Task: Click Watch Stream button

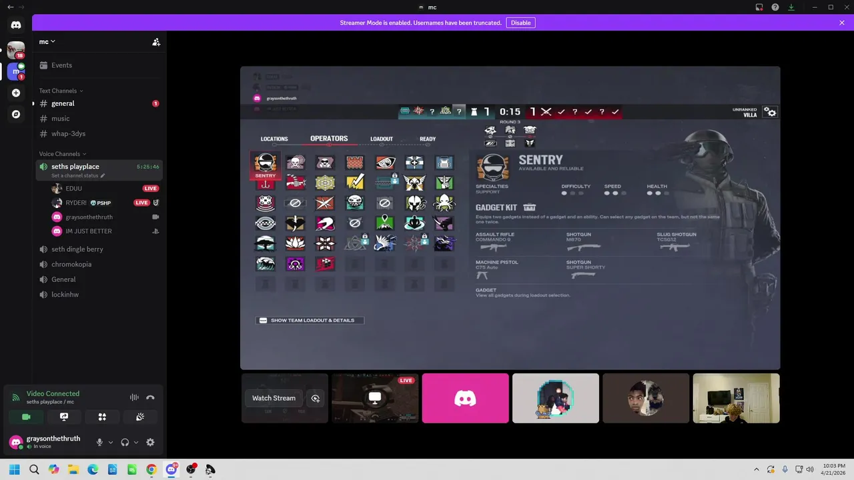Action: tap(274, 398)
